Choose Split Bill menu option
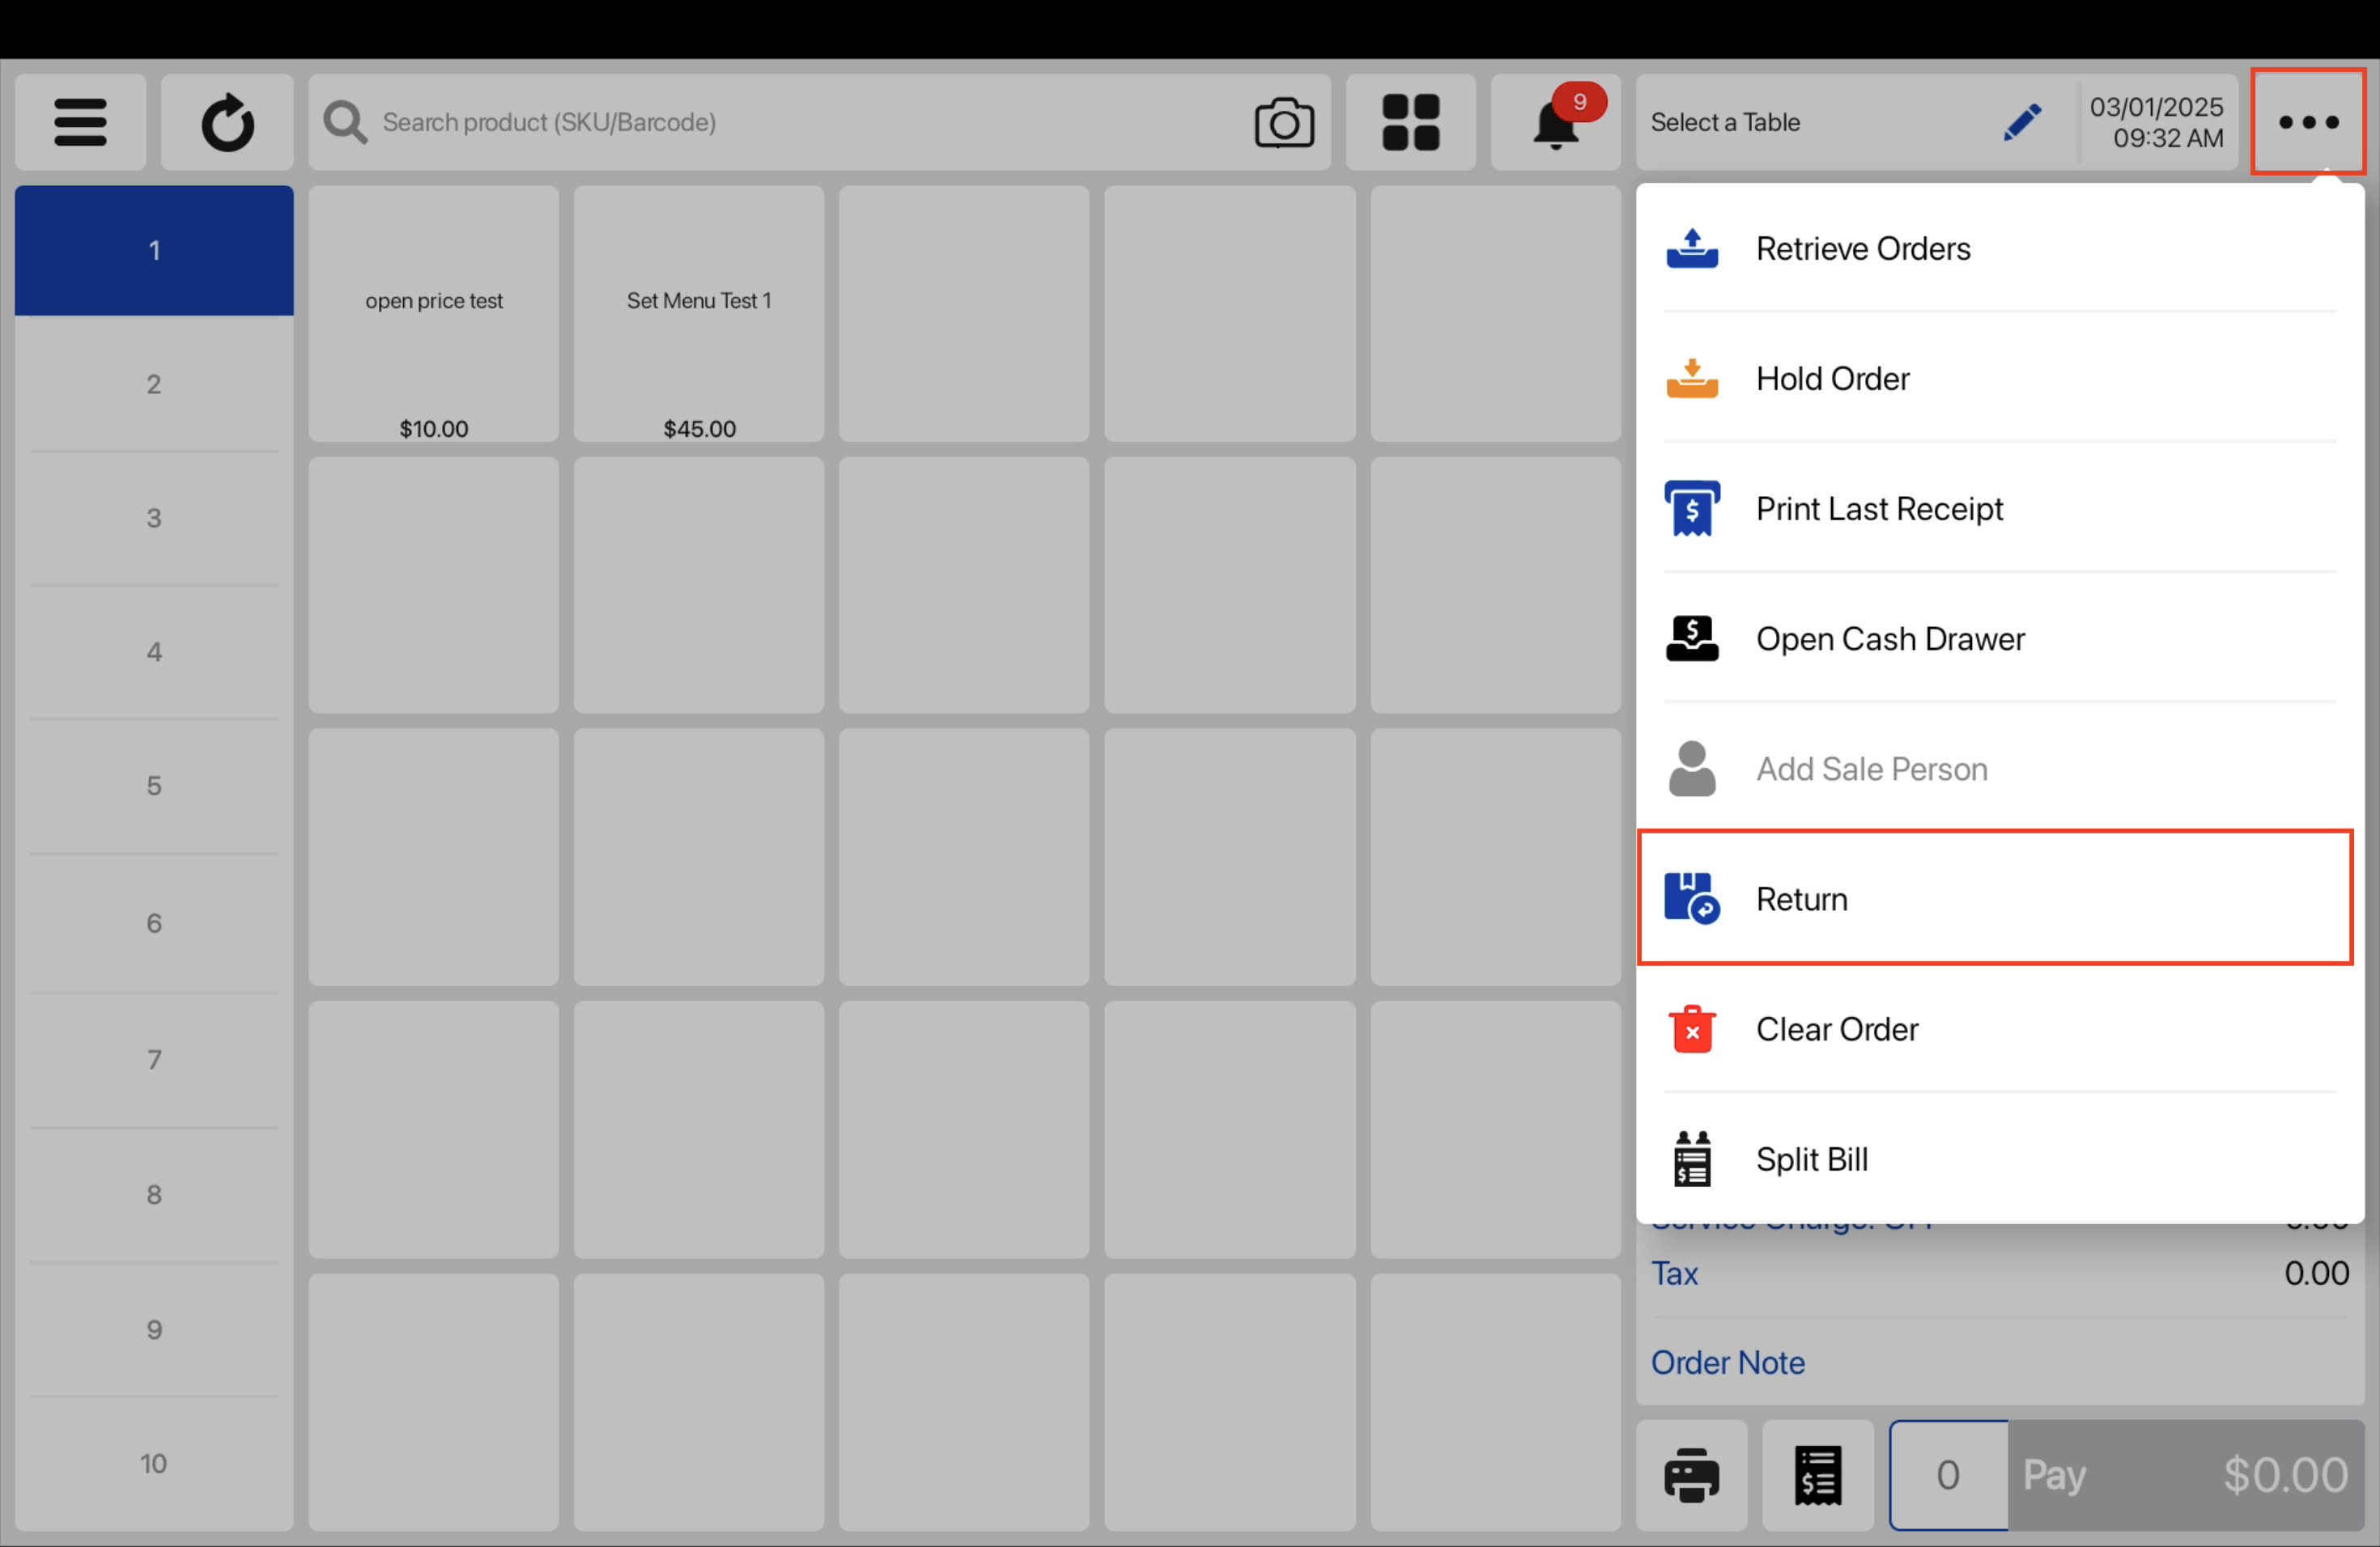 (x=1811, y=1159)
